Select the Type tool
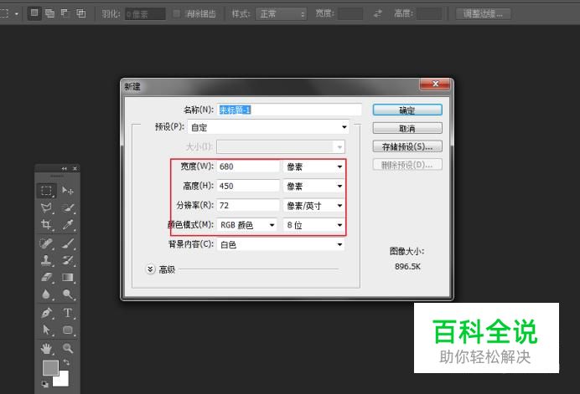Image resolution: width=580 pixels, height=394 pixels. (x=68, y=313)
